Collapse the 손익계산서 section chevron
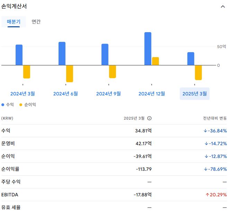Image resolution: width=230 pixels, height=214 pixels. [x=223, y=7]
